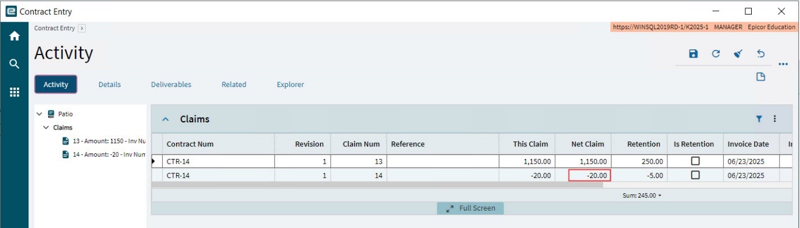The height and width of the screenshot is (228, 800).
Task: Collapse the Patio tree node
Action: (40, 114)
